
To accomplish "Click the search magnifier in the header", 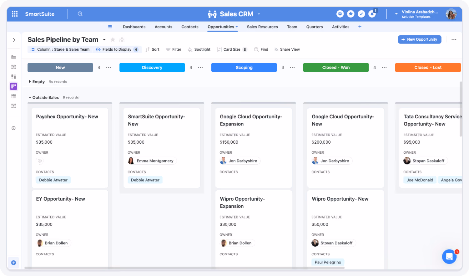I will click(x=80, y=14).
